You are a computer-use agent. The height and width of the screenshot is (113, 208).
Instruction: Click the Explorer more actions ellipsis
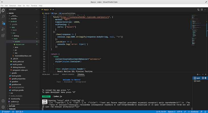[36, 10]
